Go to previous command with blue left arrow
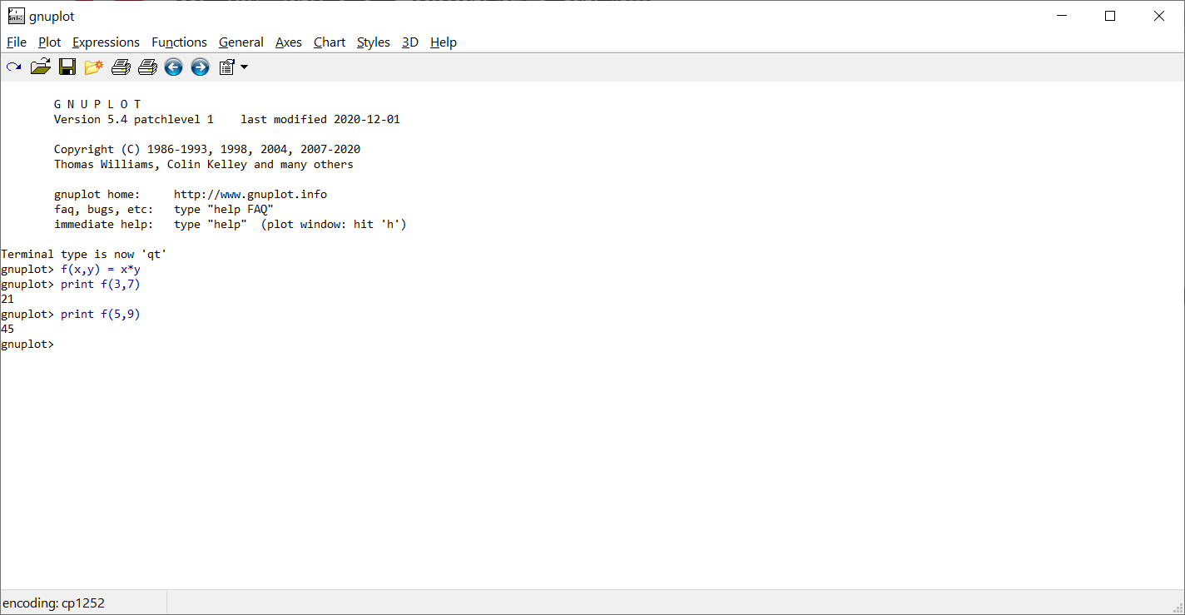This screenshot has width=1185, height=615. tap(173, 67)
